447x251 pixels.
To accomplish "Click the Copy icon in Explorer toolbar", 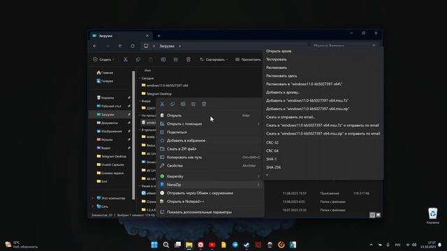I will (138, 59).
